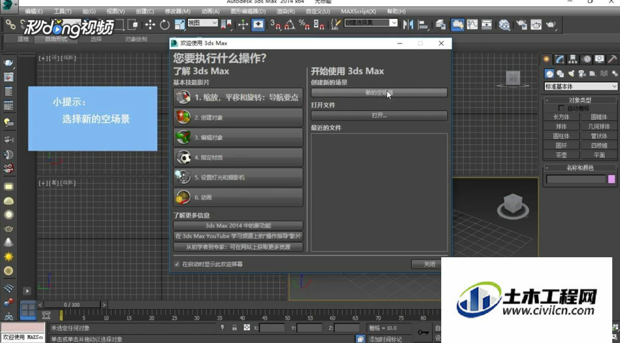The width and height of the screenshot is (620, 343).
Task: Click the 关闭 button in welcome dialog
Action: click(429, 264)
